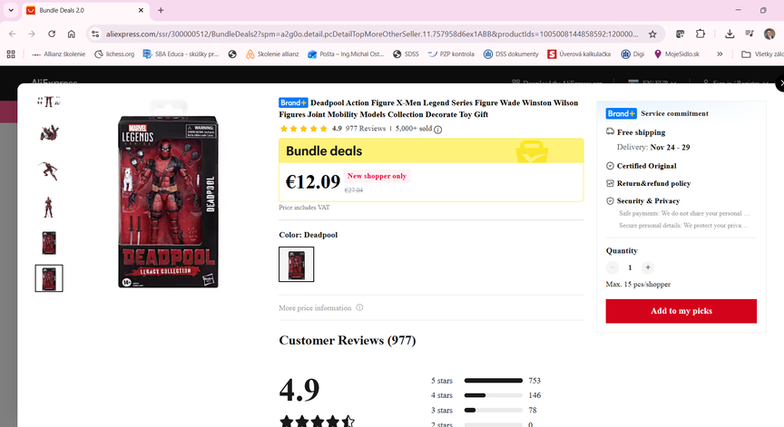
Task: Select the Deadpool color option swatch
Action: point(296,264)
